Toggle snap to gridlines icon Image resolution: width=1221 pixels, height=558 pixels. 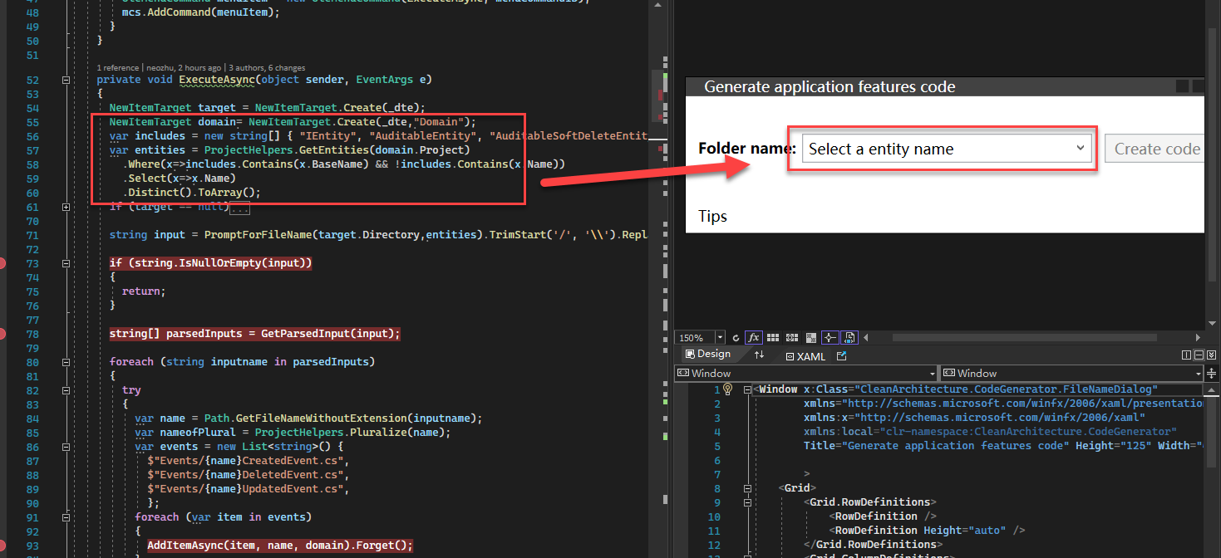(x=792, y=338)
